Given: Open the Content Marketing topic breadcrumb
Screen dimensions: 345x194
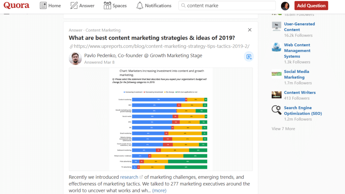Looking at the screenshot, I should point(103,30).
